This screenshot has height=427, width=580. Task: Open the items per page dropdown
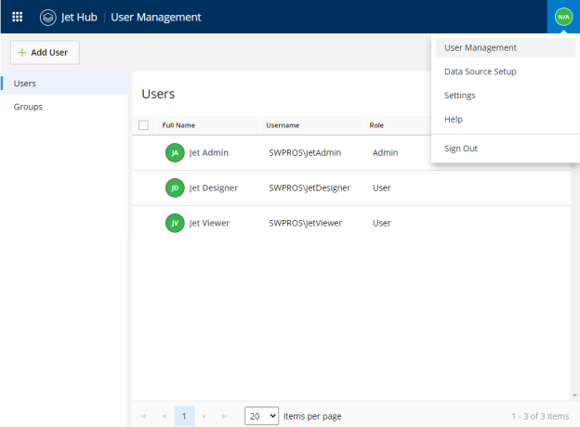[x=261, y=416]
